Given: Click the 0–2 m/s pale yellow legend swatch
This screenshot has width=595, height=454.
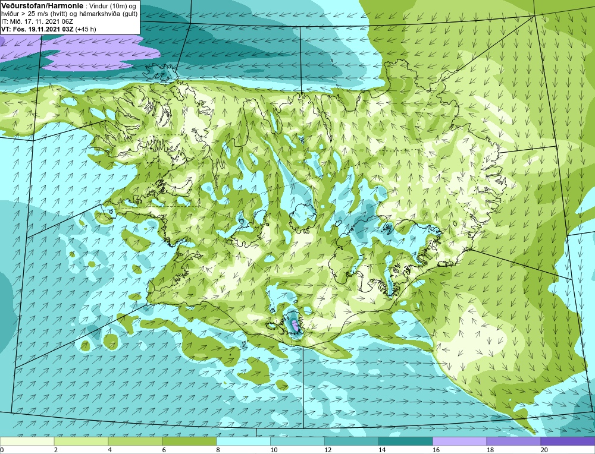Looking at the screenshot, I should (x=27, y=441).
